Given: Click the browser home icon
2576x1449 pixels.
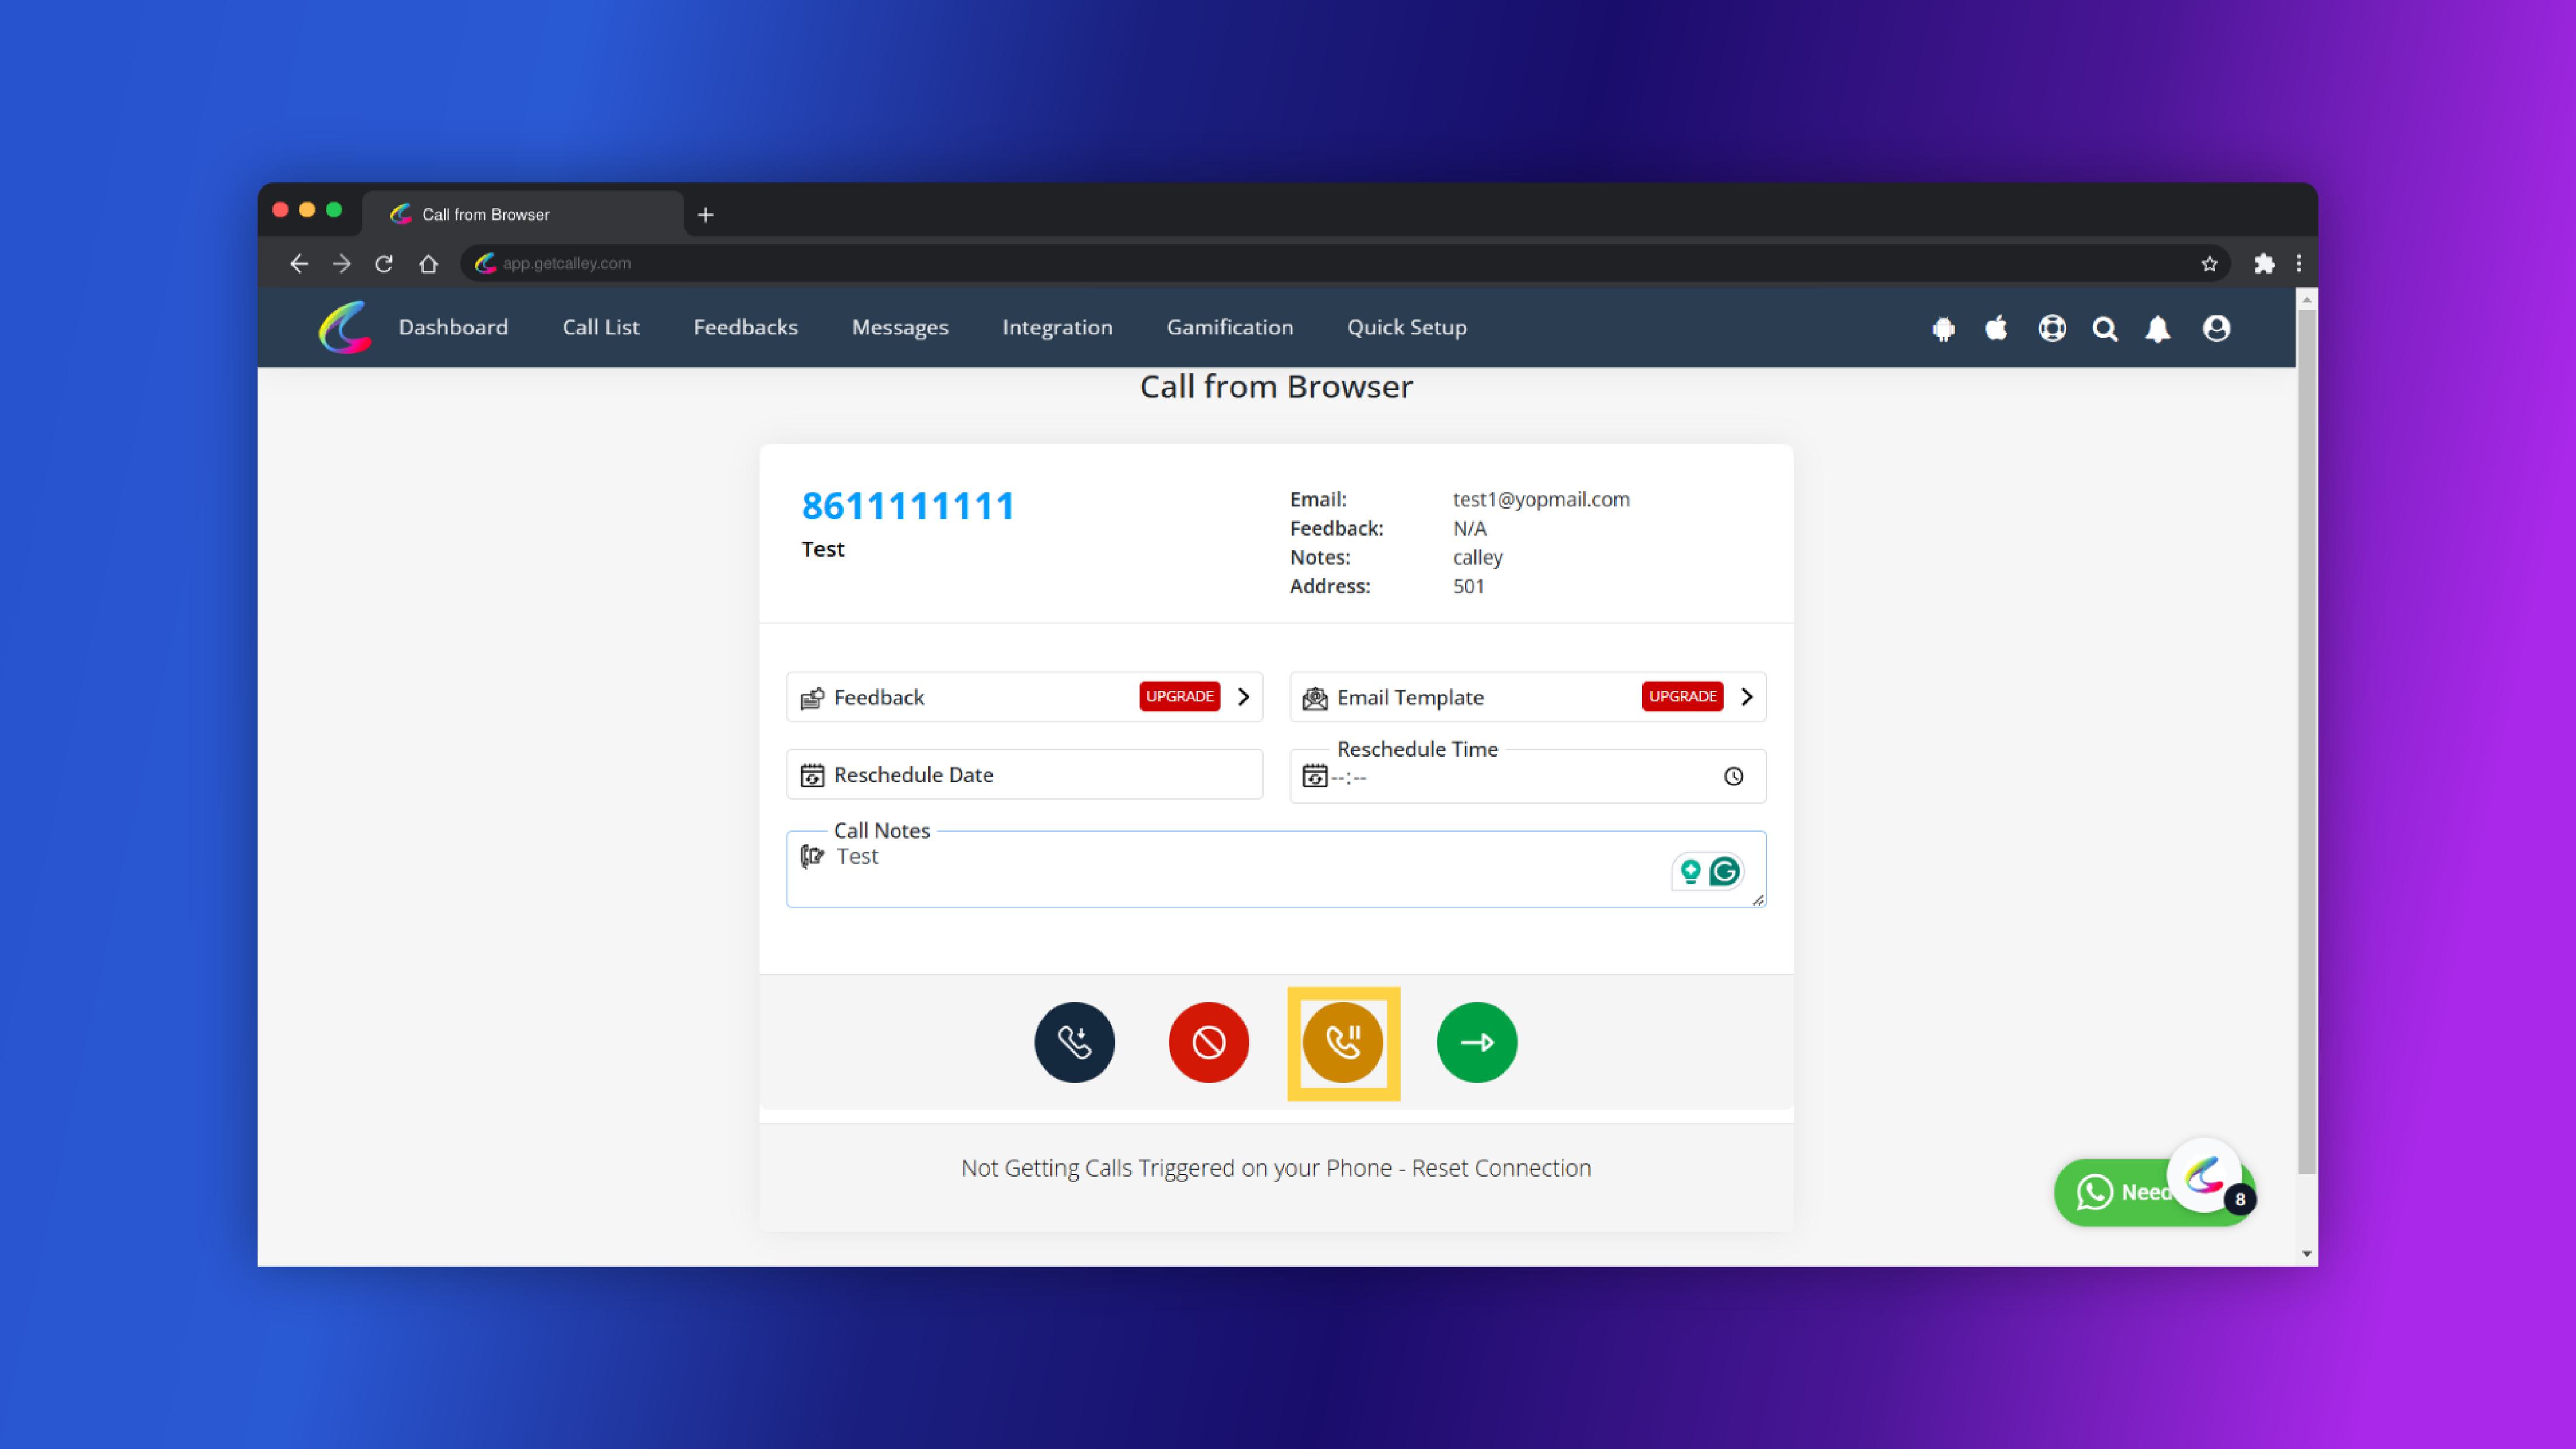Looking at the screenshot, I should [428, 264].
